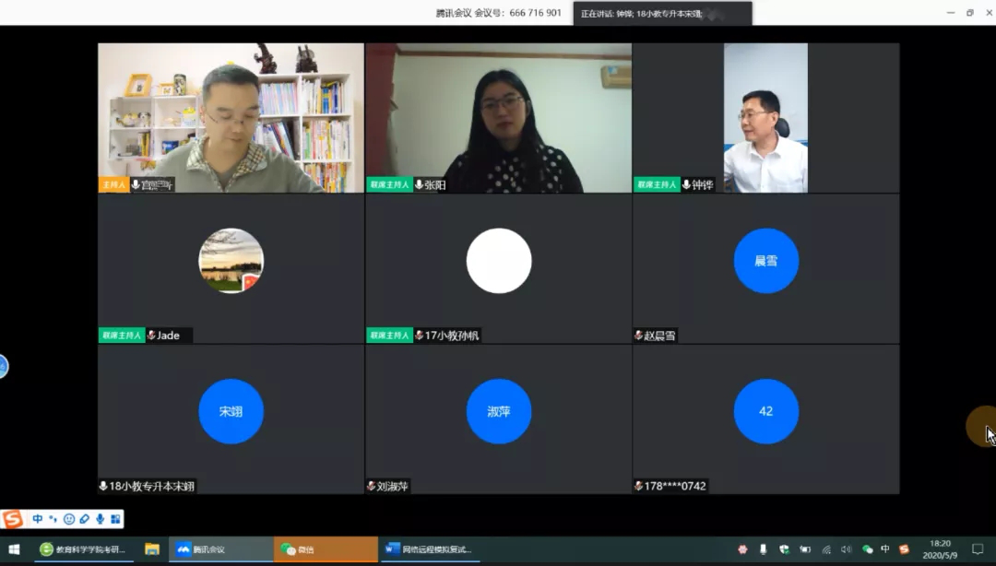The height and width of the screenshot is (566, 996).
Task: Click the Windows Security shield tray icon
Action: pos(784,549)
